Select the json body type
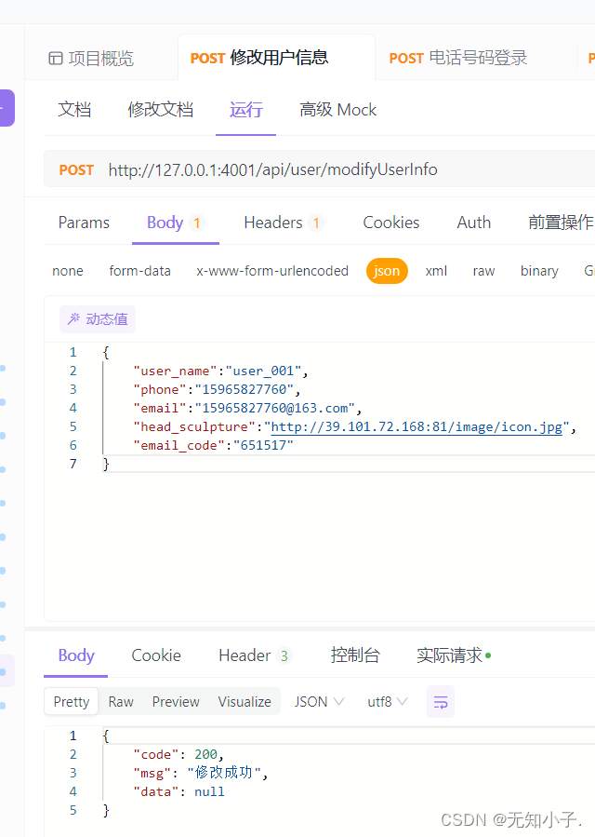Image resolution: width=595 pixels, height=837 pixels. [x=387, y=271]
